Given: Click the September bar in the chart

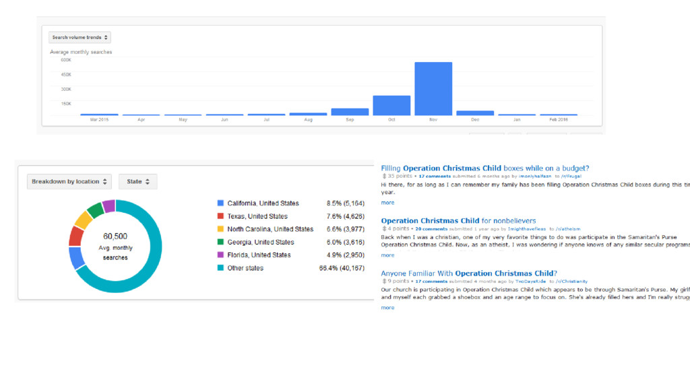Looking at the screenshot, I should click(x=350, y=112).
